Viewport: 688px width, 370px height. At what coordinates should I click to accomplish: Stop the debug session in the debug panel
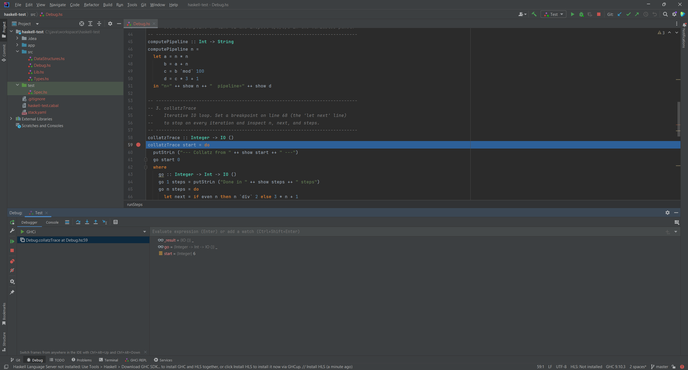pyautogui.click(x=12, y=250)
